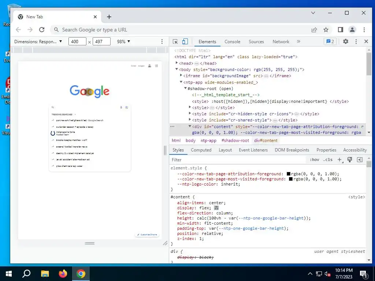Reload the page in Chrome
Screen dimensions: 375x281
[42, 30]
